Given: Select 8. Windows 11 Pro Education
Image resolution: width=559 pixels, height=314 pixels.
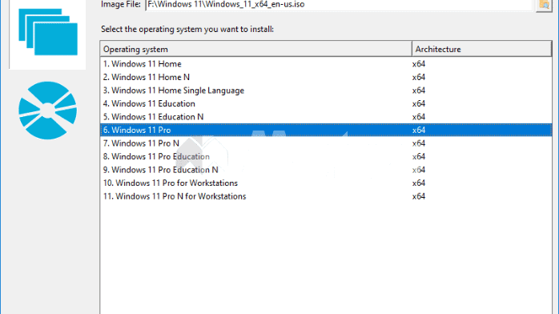Looking at the screenshot, I should (x=156, y=156).
